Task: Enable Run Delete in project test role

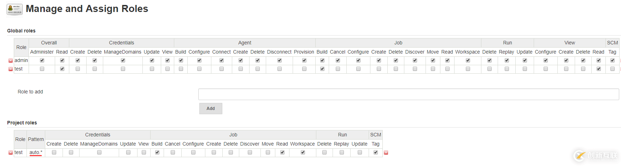Action: 324,152
